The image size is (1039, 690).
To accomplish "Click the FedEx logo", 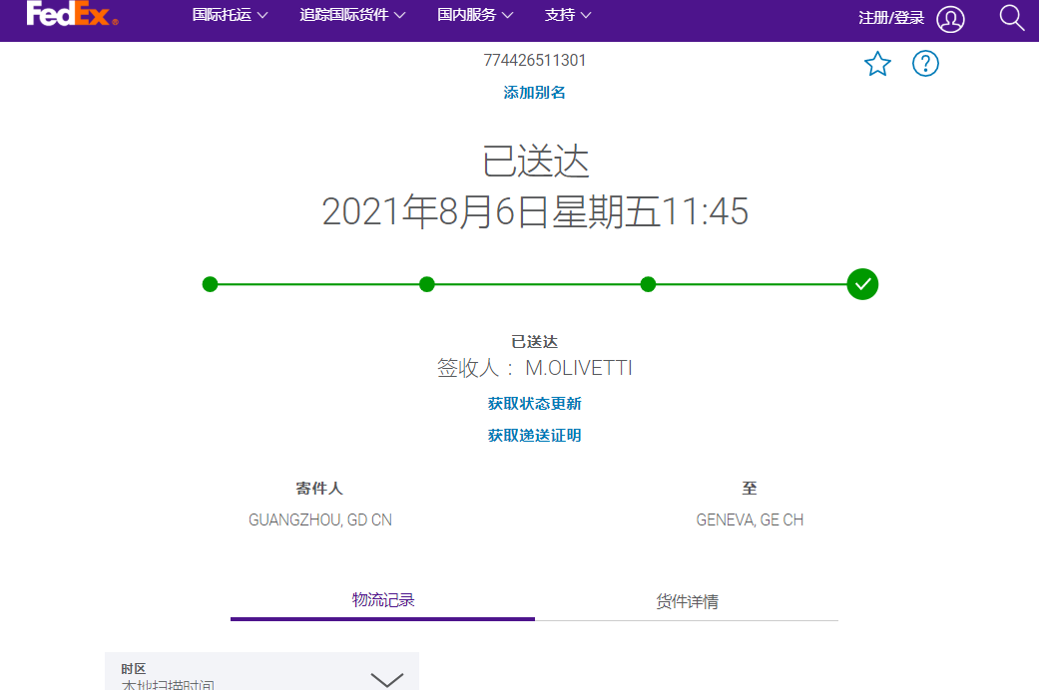I will tap(72, 14).
